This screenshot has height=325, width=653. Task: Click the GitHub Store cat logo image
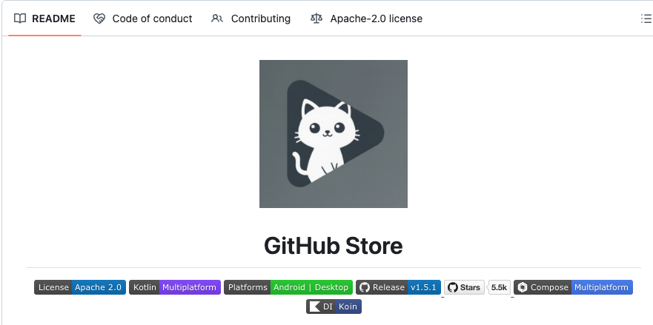334,134
